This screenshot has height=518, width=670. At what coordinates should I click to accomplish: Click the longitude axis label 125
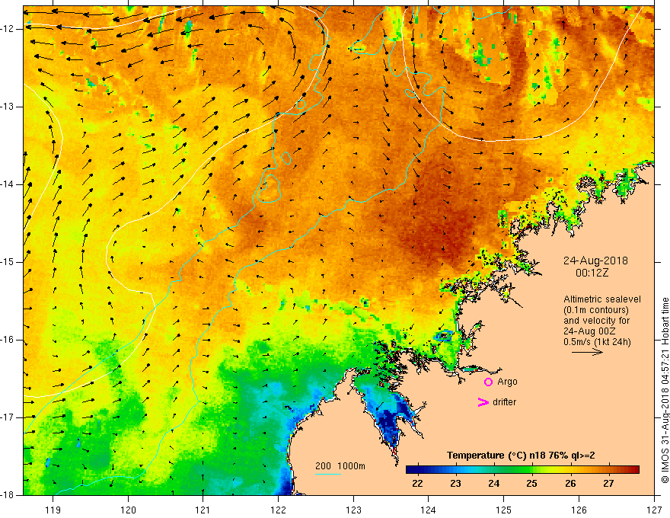[x=504, y=510]
